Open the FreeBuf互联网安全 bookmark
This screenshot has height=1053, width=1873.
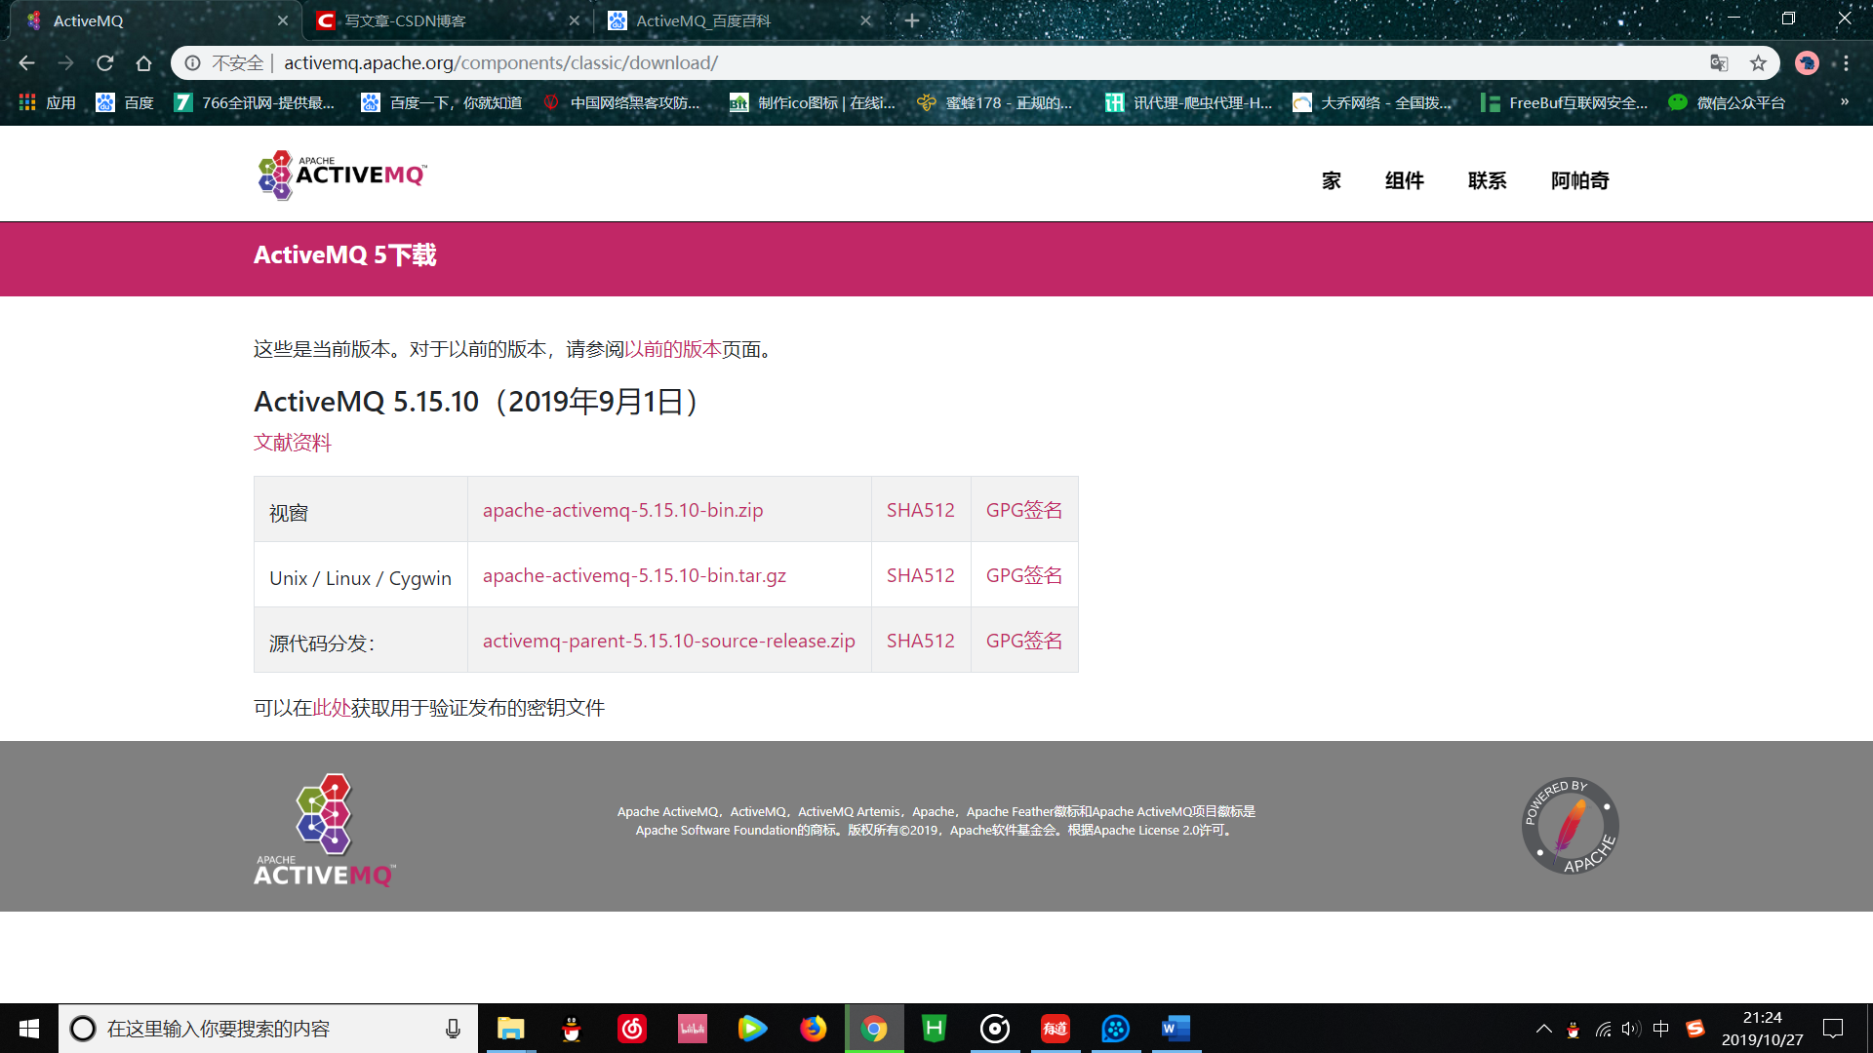1563,101
